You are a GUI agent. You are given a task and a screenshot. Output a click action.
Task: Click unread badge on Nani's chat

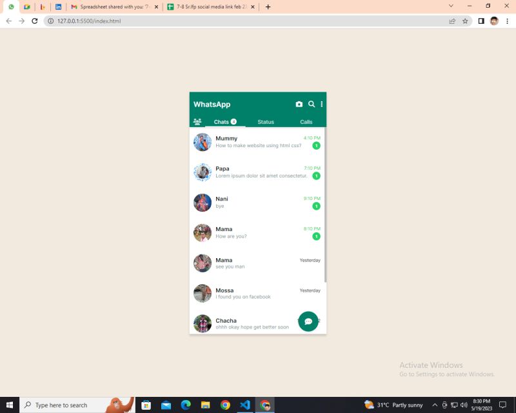[x=316, y=206]
